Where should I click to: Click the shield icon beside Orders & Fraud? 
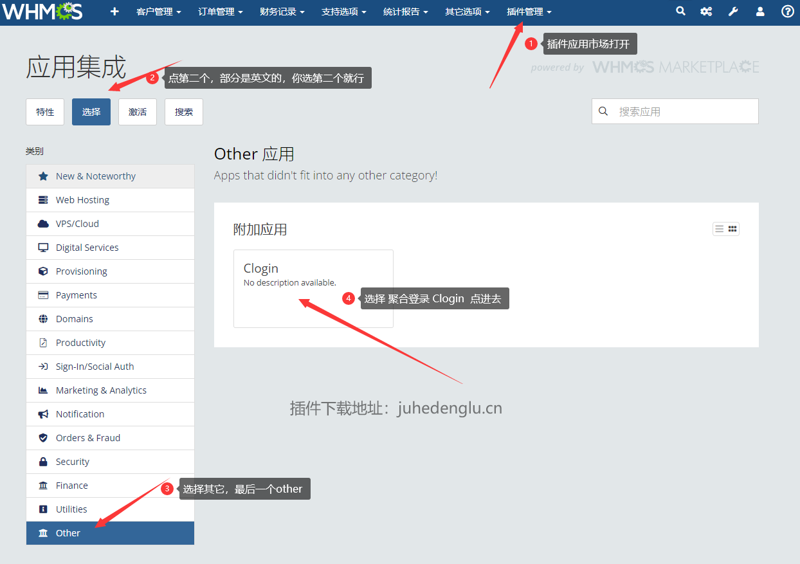tap(43, 438)
